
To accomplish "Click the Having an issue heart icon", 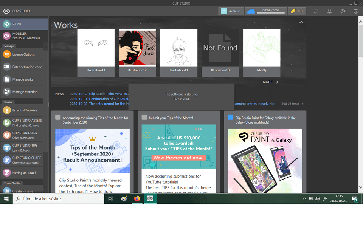I will point(8,172).
